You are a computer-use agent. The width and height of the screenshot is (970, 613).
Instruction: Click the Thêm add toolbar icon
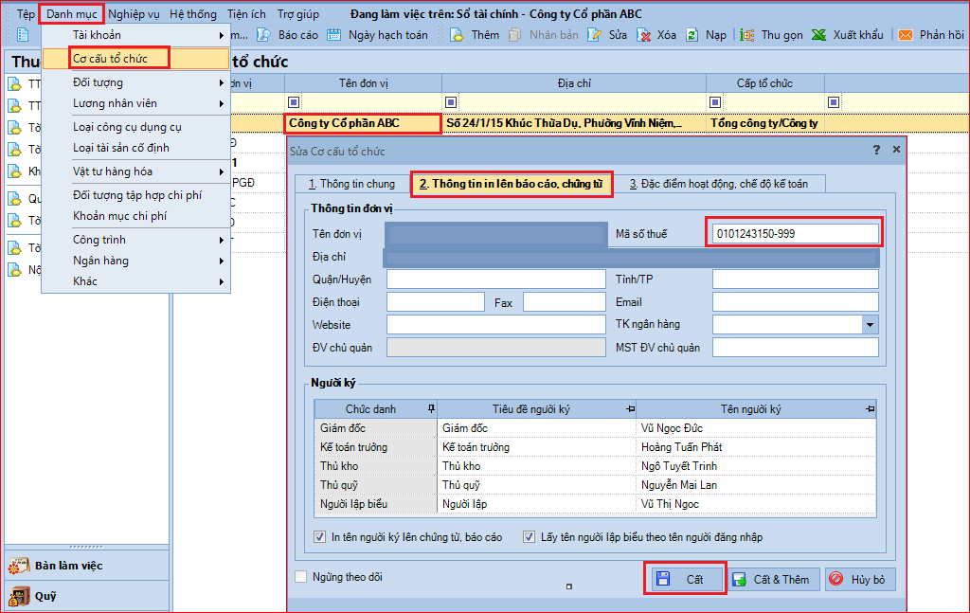click(x=458, y=35)
